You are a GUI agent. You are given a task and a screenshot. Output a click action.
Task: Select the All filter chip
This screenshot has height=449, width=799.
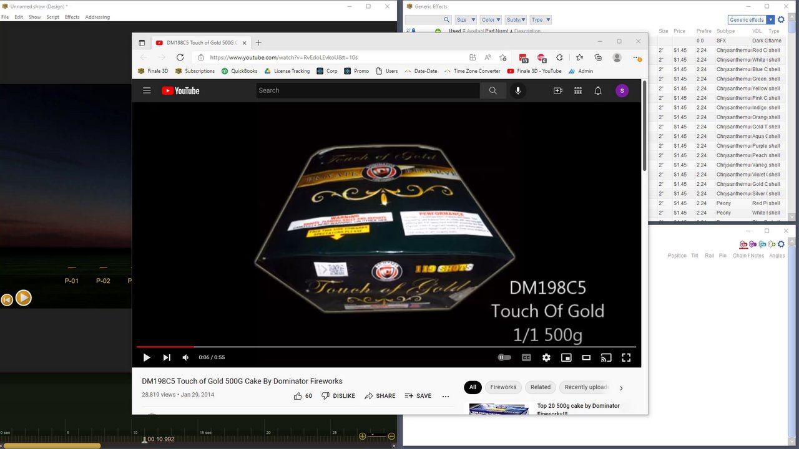click(x=473, y=387)
